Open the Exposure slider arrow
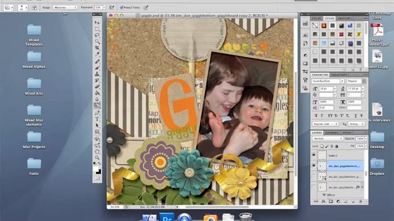 point(104,7)
